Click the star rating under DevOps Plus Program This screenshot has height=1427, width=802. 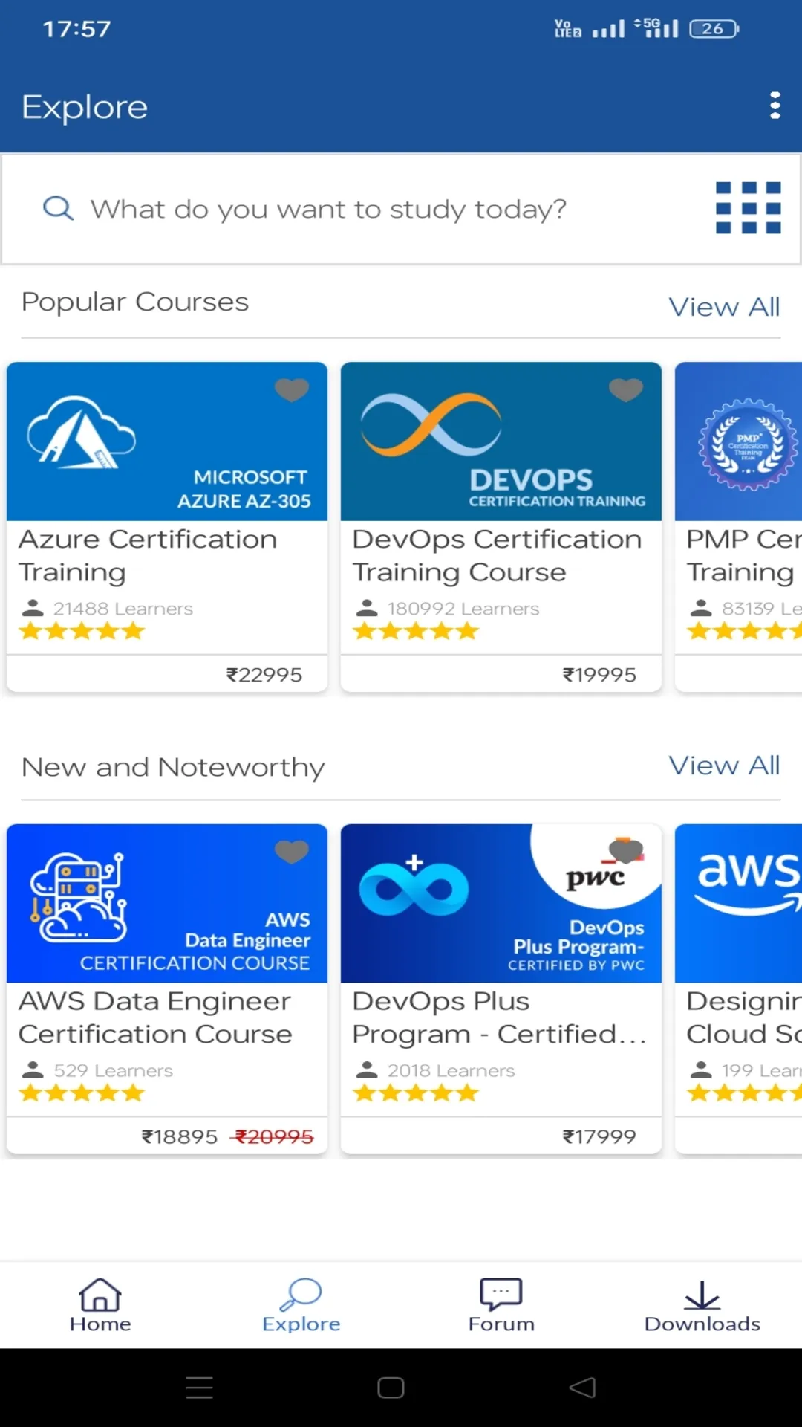(x=416, y=1093)
